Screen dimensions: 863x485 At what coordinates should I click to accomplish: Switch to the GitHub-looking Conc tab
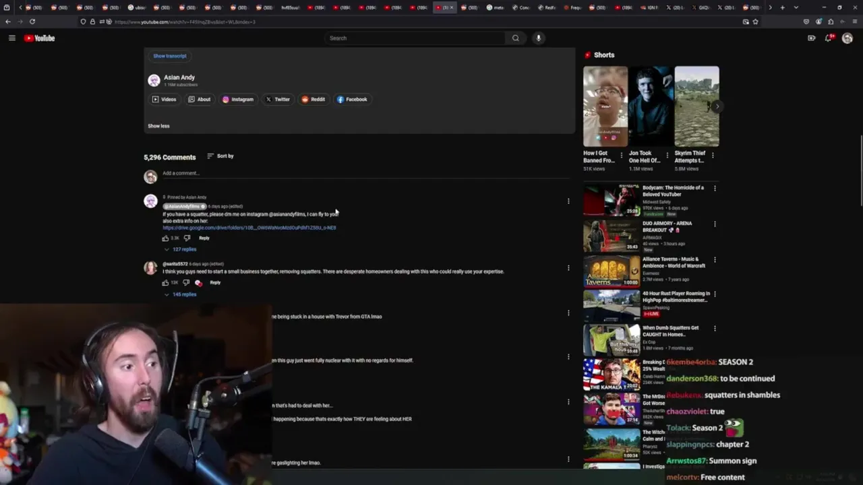point(520,7)
